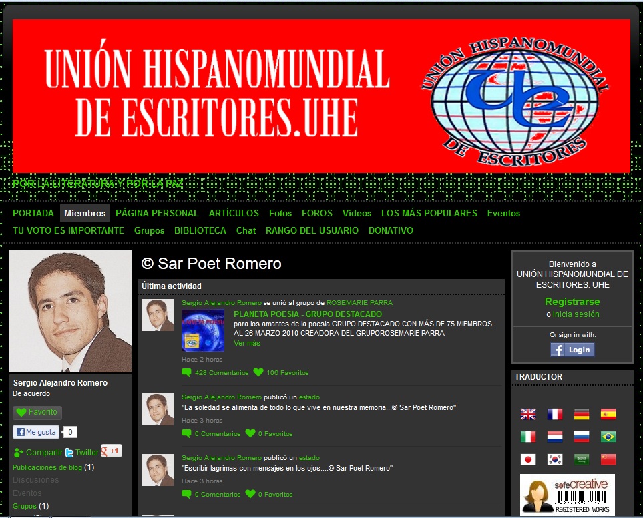Click the Google +1 button
Screen dimensions: 643x518
tap(111, 451)
